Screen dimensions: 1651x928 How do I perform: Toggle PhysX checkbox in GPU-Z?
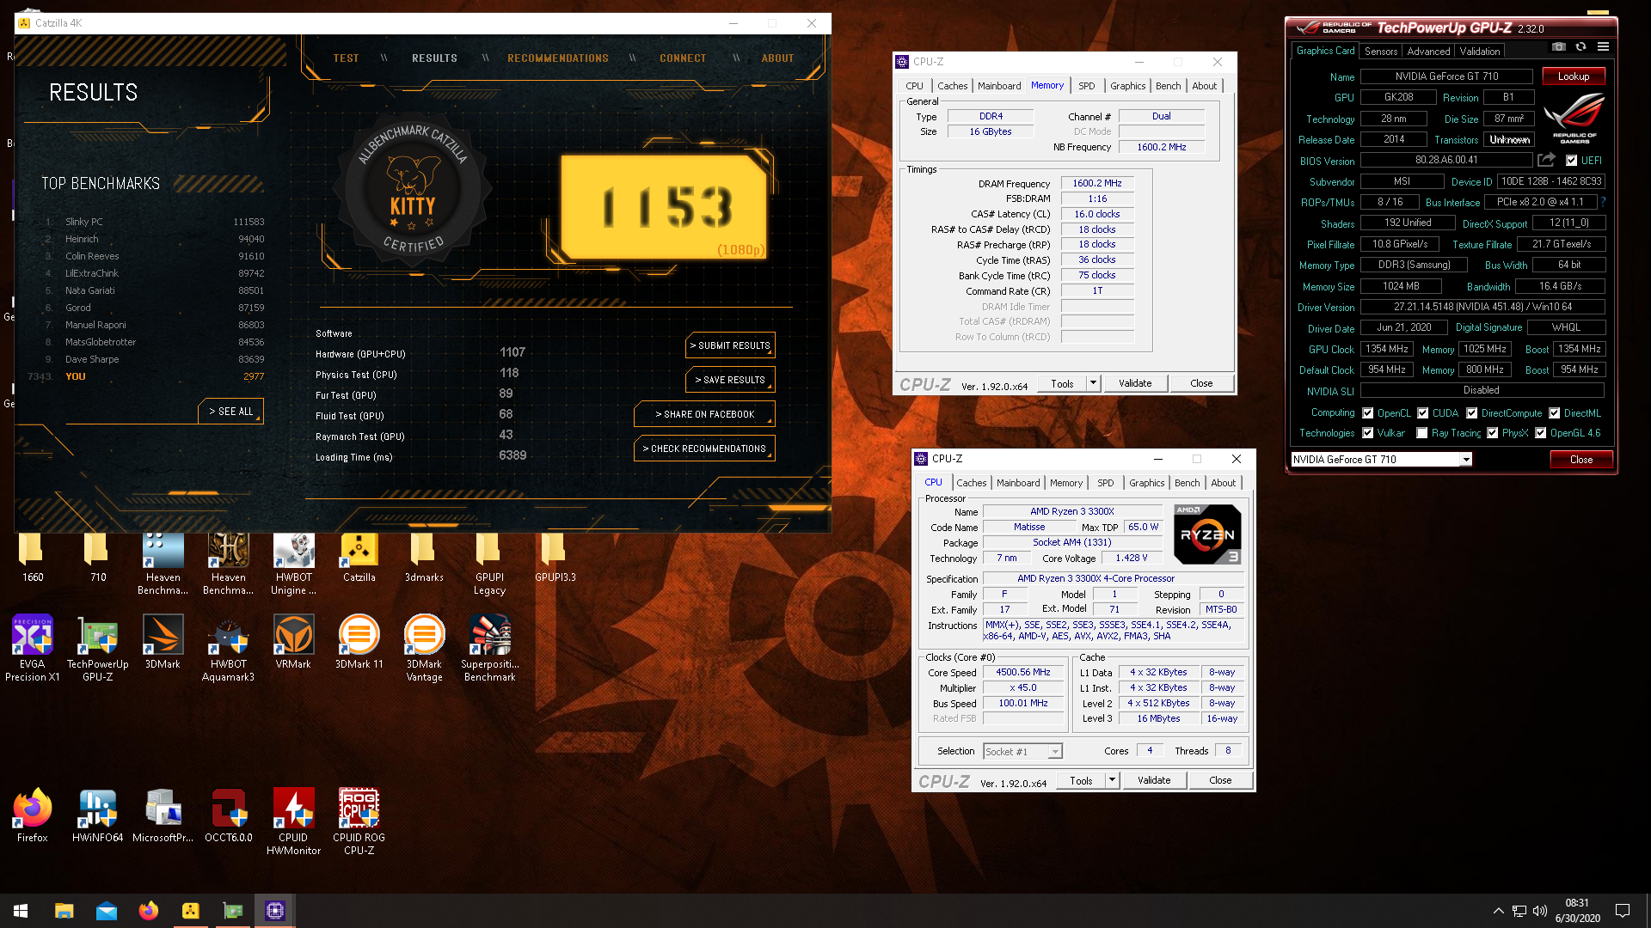tap(1493, 433)
